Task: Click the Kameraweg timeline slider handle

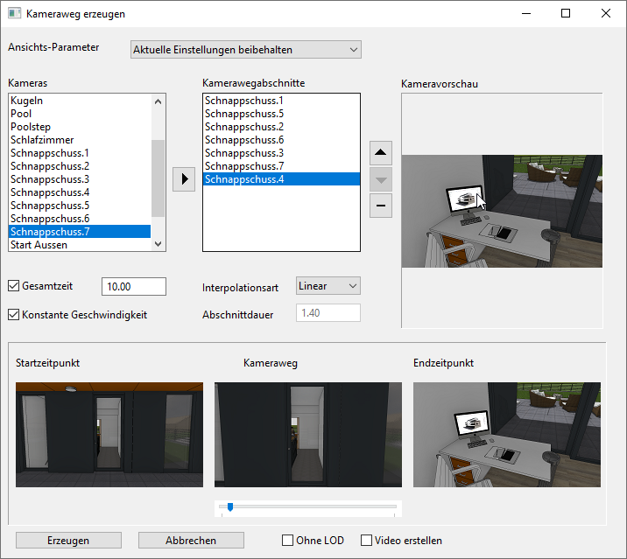Action: pos(229,507)
